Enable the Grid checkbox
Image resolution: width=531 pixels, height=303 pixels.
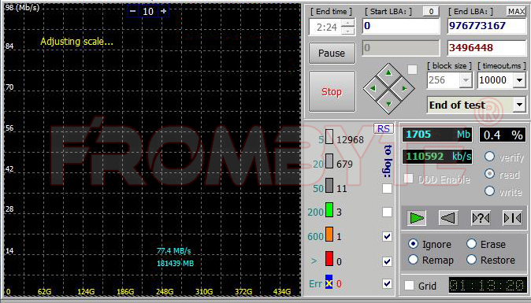(410, 286)
